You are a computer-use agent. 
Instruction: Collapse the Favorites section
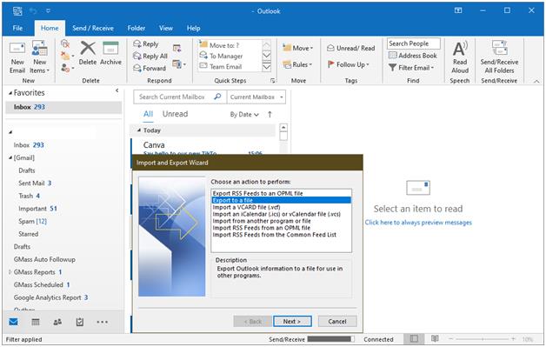point(10,93)
